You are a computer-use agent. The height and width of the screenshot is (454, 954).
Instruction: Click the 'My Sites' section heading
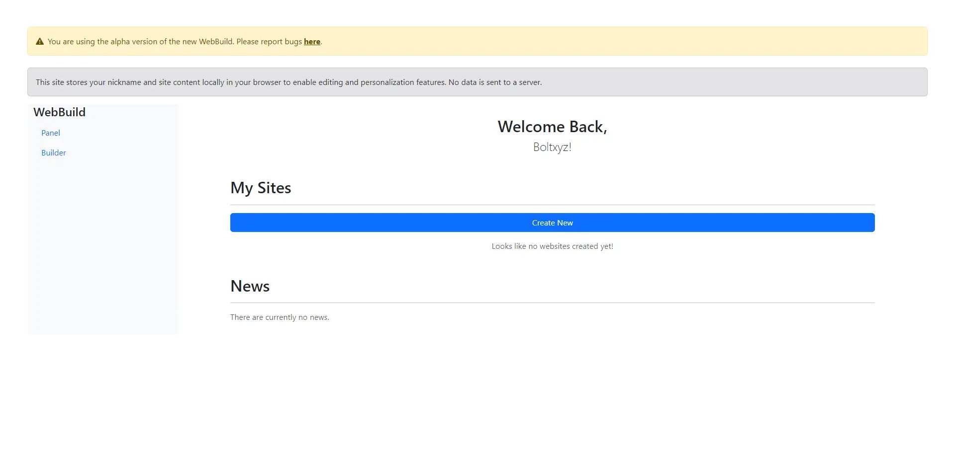(x=260, y=188)
